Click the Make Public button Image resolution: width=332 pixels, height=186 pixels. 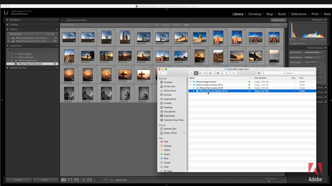[x=278, y=20]
